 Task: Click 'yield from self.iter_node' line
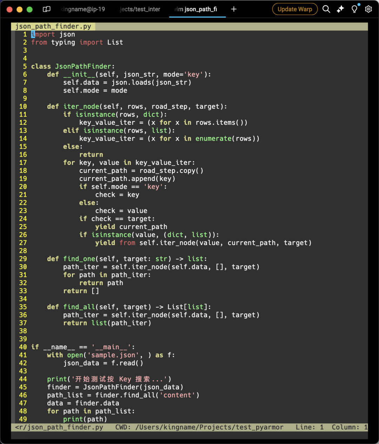pos(204,243)
